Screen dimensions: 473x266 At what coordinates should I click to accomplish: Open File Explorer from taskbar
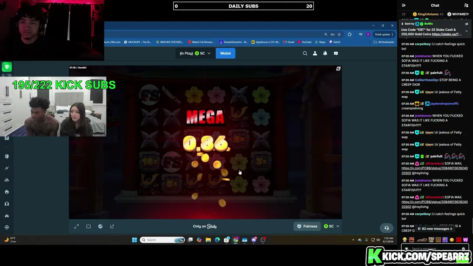coord(208,240)
